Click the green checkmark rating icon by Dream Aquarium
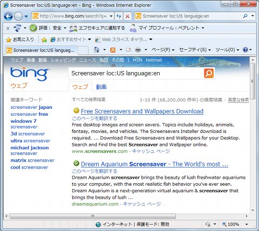Screen dimensions: 259x231 pyautogui.click(x=76, y=163)
